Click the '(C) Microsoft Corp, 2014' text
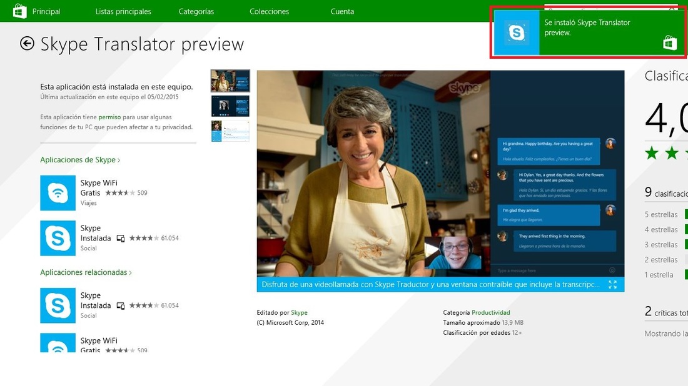This screenshot has height=386, width=688. [290, 322]
